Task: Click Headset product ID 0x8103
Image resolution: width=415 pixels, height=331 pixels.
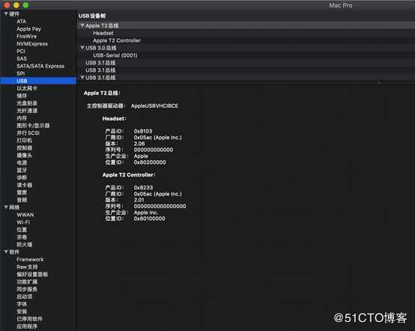Action: click(143, 131)
